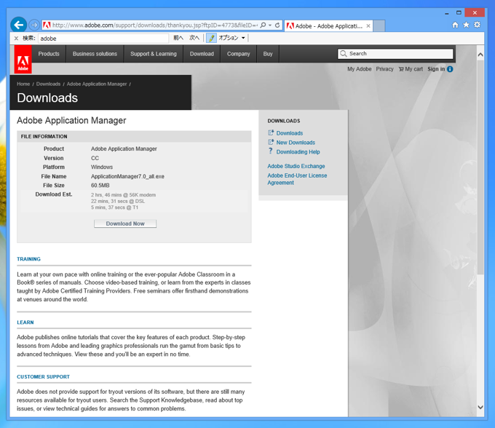This screenshot has height=428, width=495.
Task: Open the Downloads sidebar link
Action: point(290,133)
